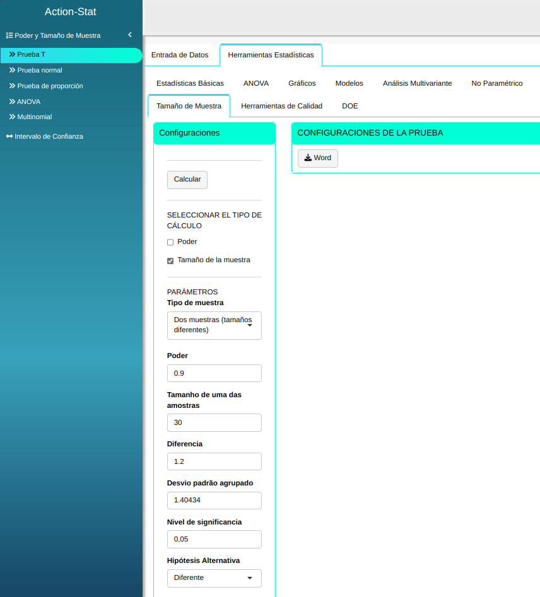Viewport: 540px width, 597px height.
Task: Open the Tipo de muestra dropdown
Action: pos(214,325)
